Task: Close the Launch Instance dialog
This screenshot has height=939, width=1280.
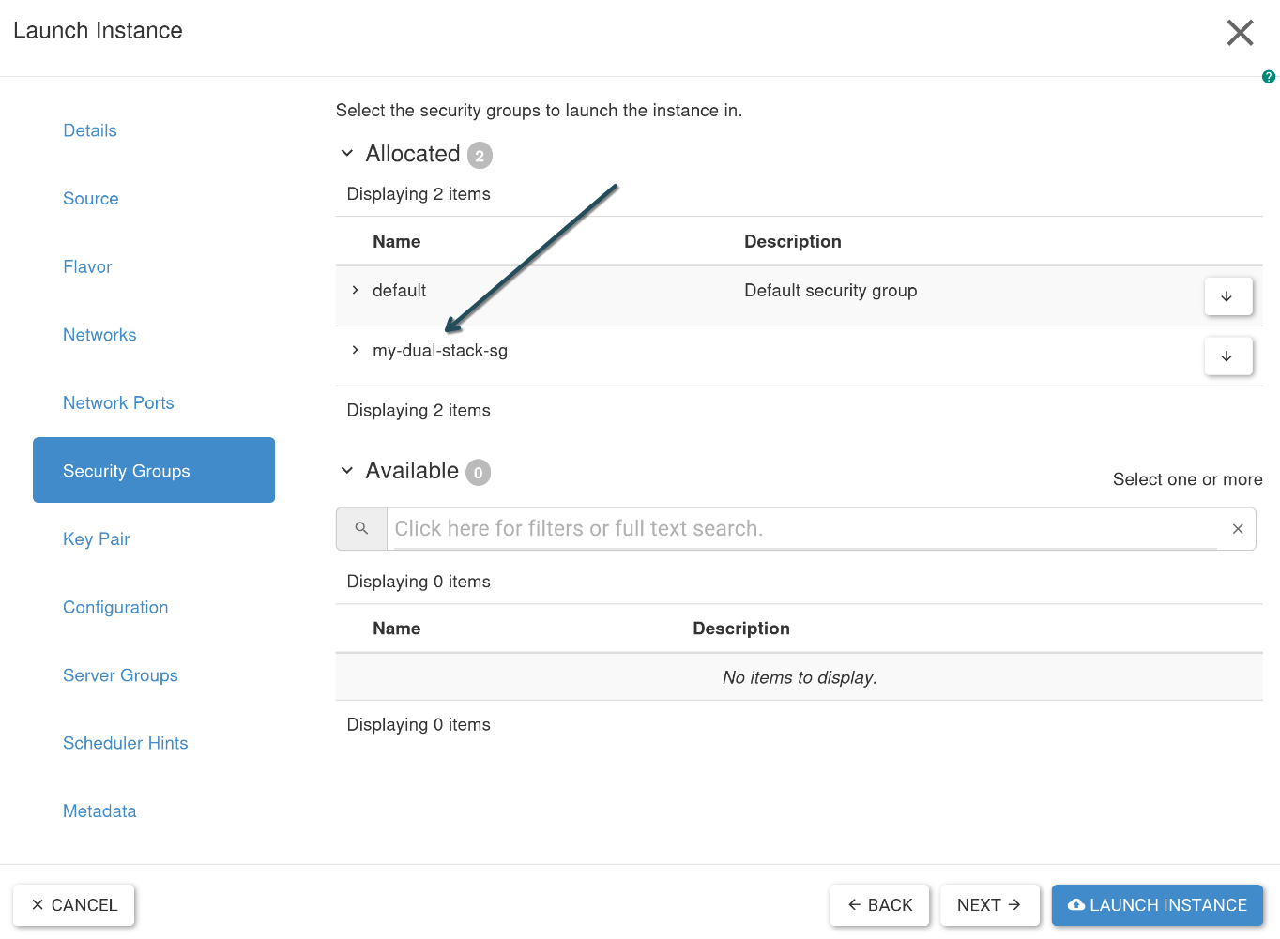Action: pyautogui.click(x=1240, y=33)
